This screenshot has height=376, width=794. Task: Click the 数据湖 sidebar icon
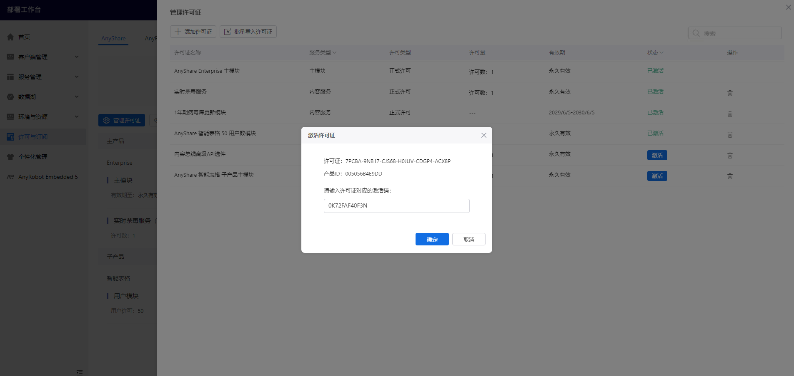10,97
